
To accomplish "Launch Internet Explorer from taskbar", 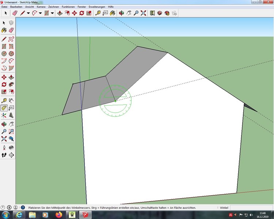I will point(19,215).
